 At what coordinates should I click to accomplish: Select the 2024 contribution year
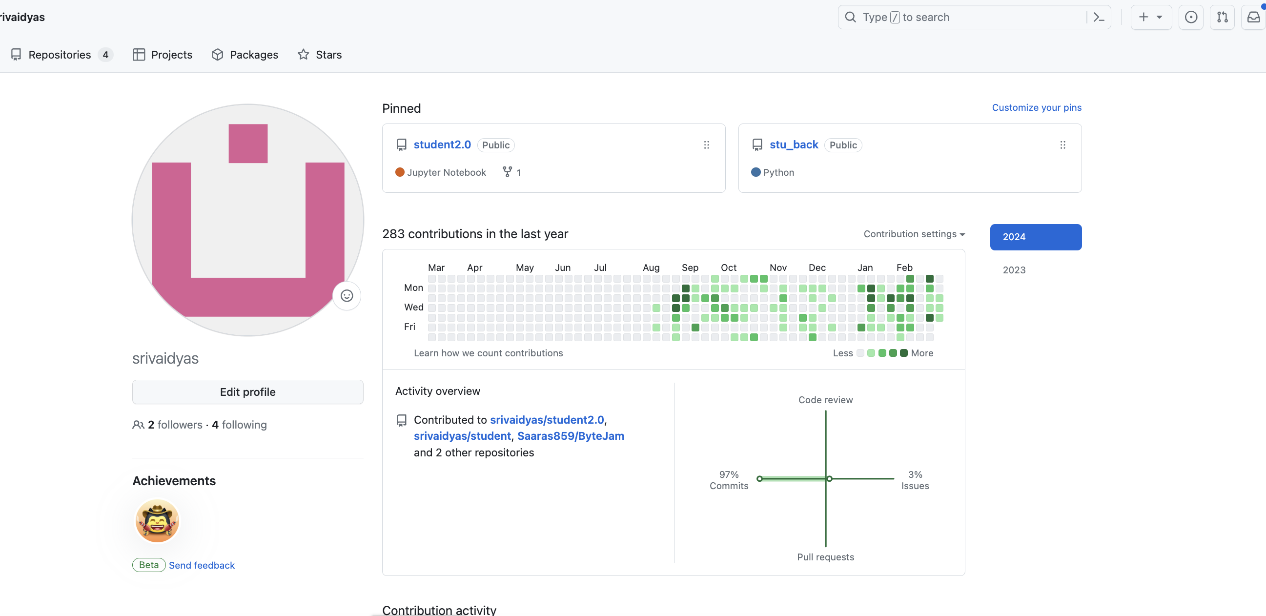(x=1036, y=237)
